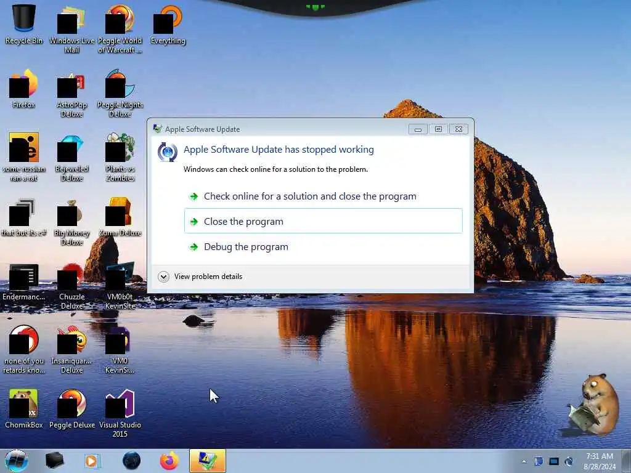Viewport: 631px width, 473px height.
Task: Select the Plants vs Zombies icon
Action: coord(120,158)
